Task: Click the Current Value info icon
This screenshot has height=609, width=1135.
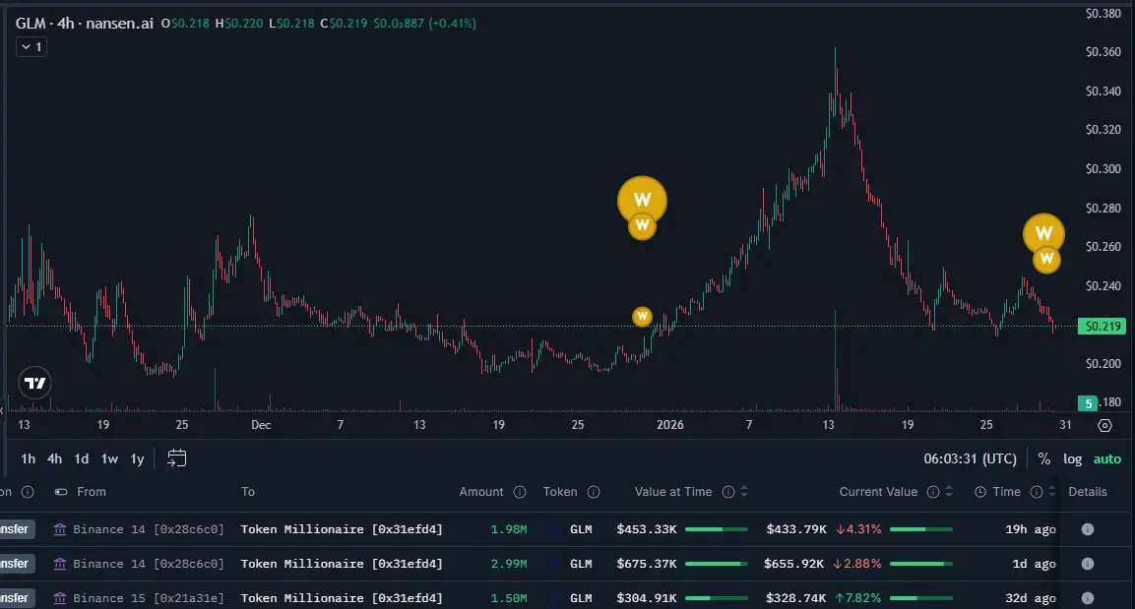Action: 933,492
